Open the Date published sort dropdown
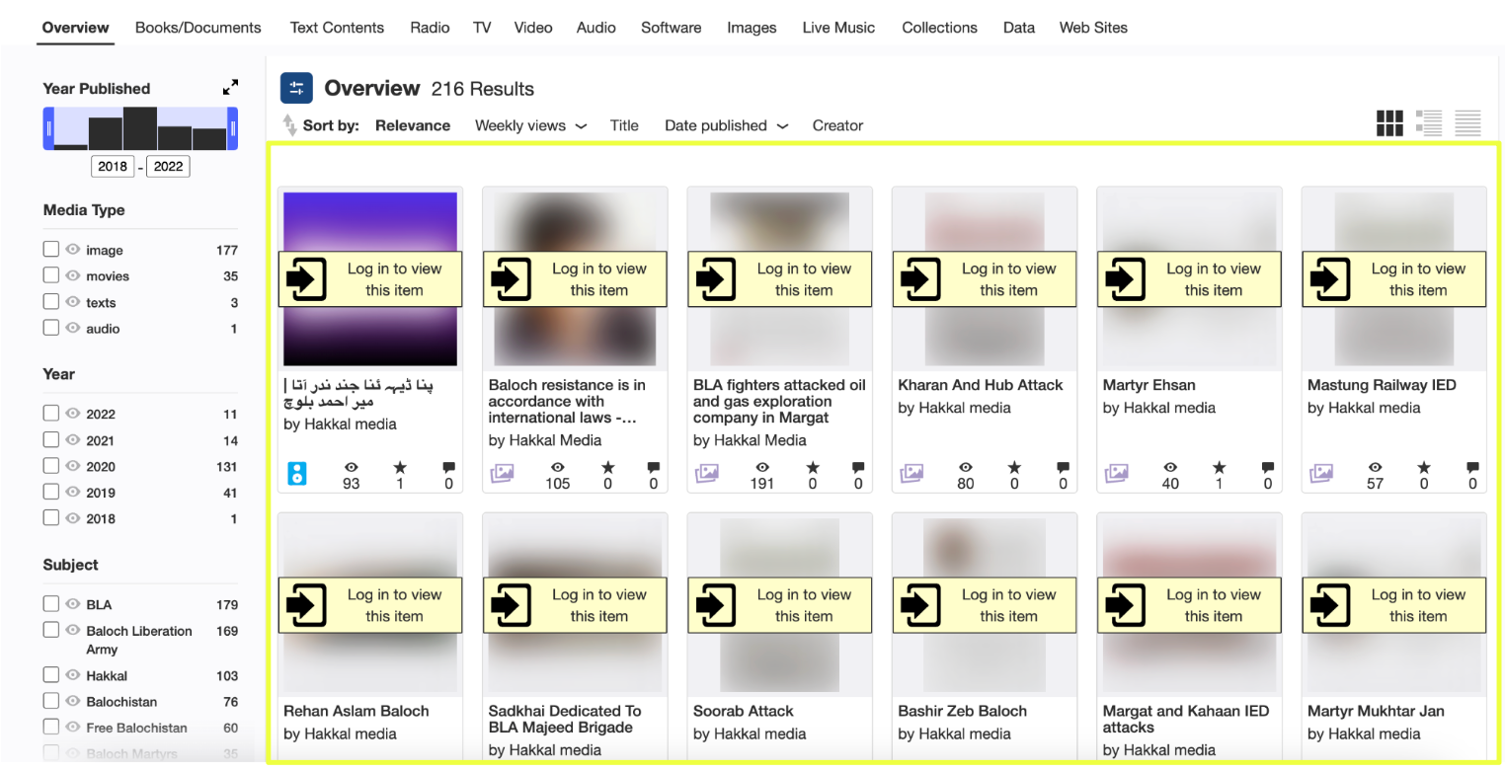The image size is (1505, 772). click(726, 125)
